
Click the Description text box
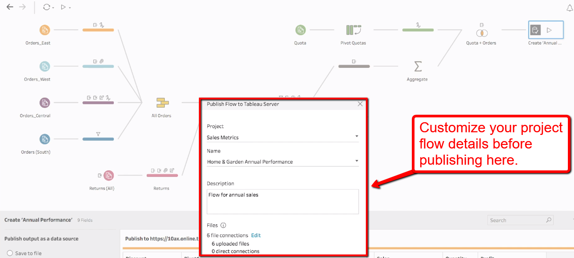(283, 201)
